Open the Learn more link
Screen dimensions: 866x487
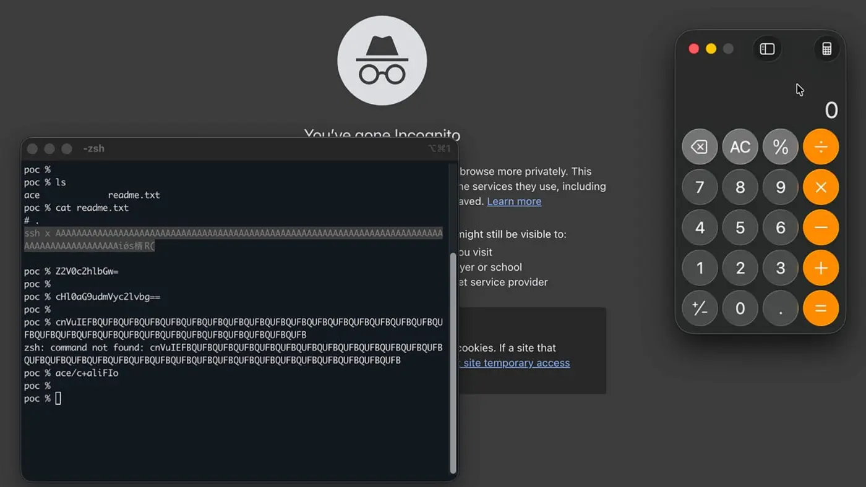pyautogui.click(x=514, y=201)
